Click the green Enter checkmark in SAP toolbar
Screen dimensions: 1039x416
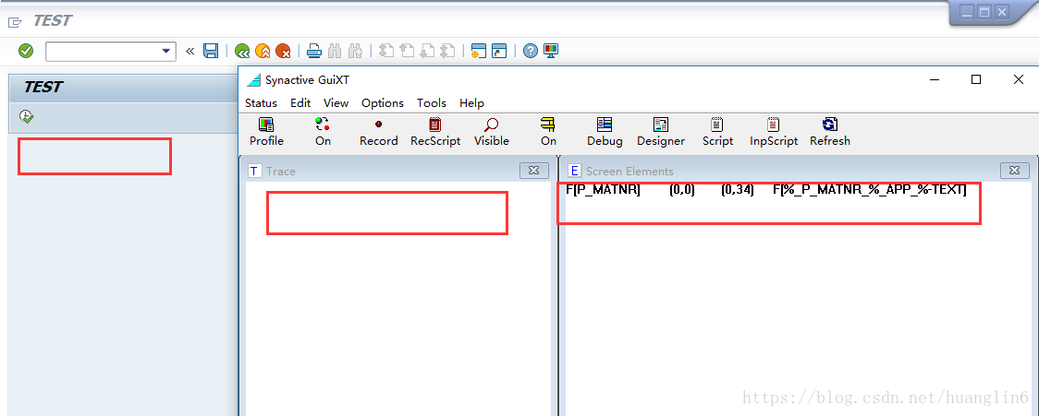[x=26, y=50]
